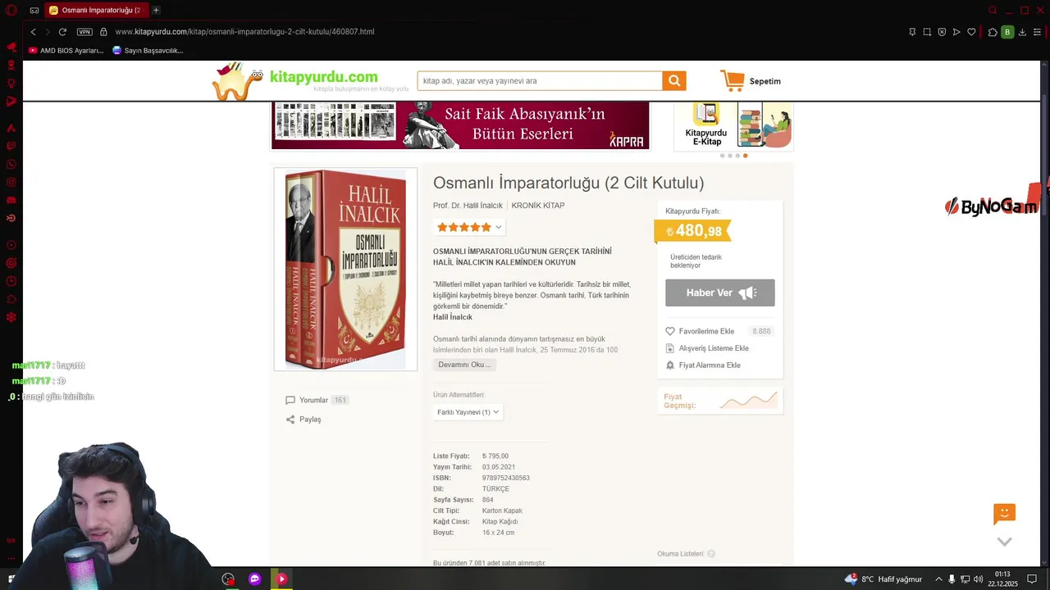
Task: Expand description with Devamını Oku button
Action: 464,365
